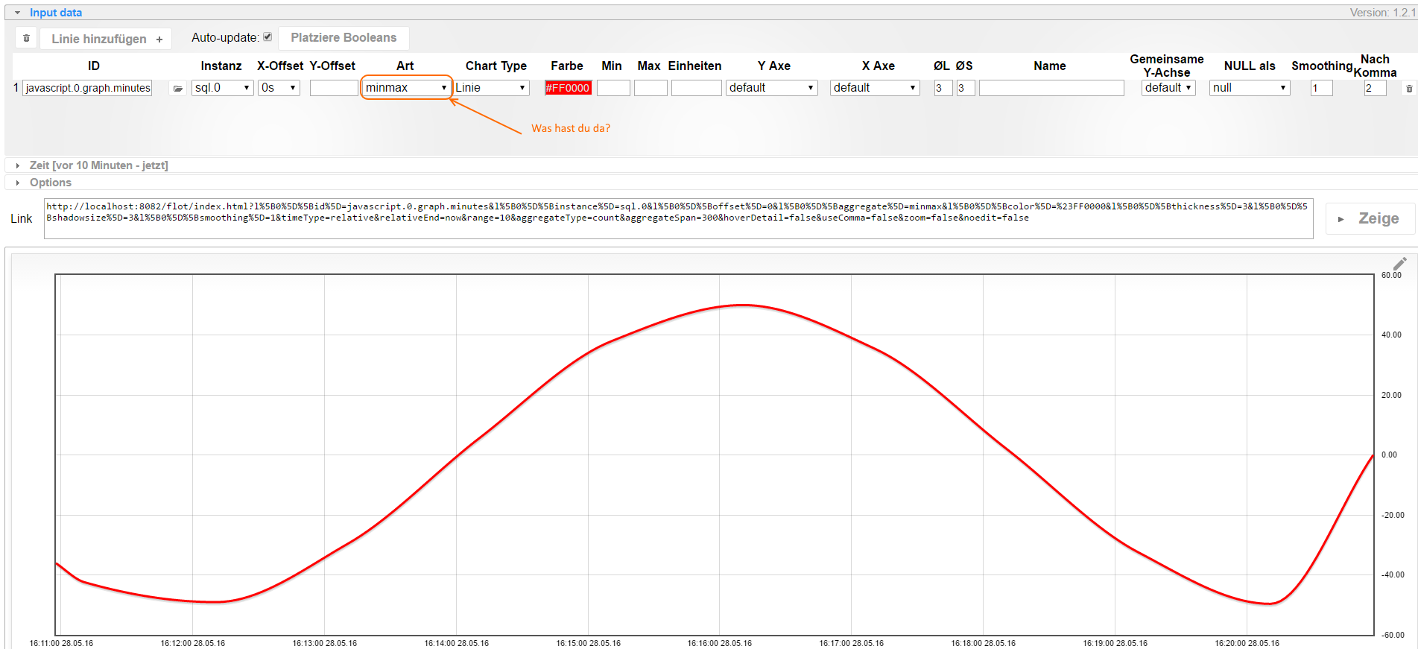Click the pencil edit icon above the chart
Viewport: 1418px width, 649px height.
tap(1399, 264)
